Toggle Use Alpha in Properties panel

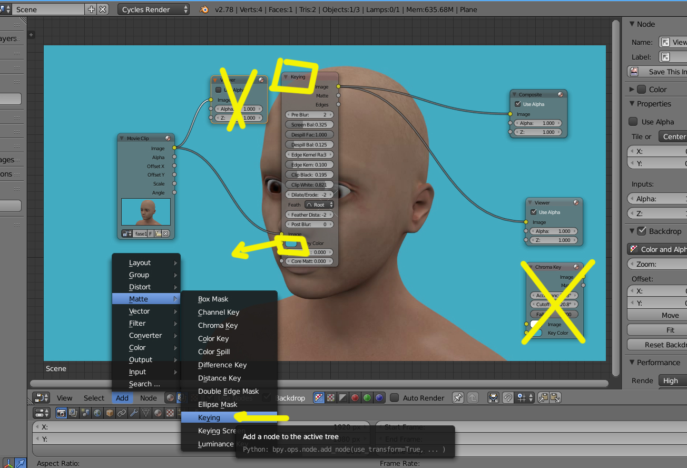point(633,122)
